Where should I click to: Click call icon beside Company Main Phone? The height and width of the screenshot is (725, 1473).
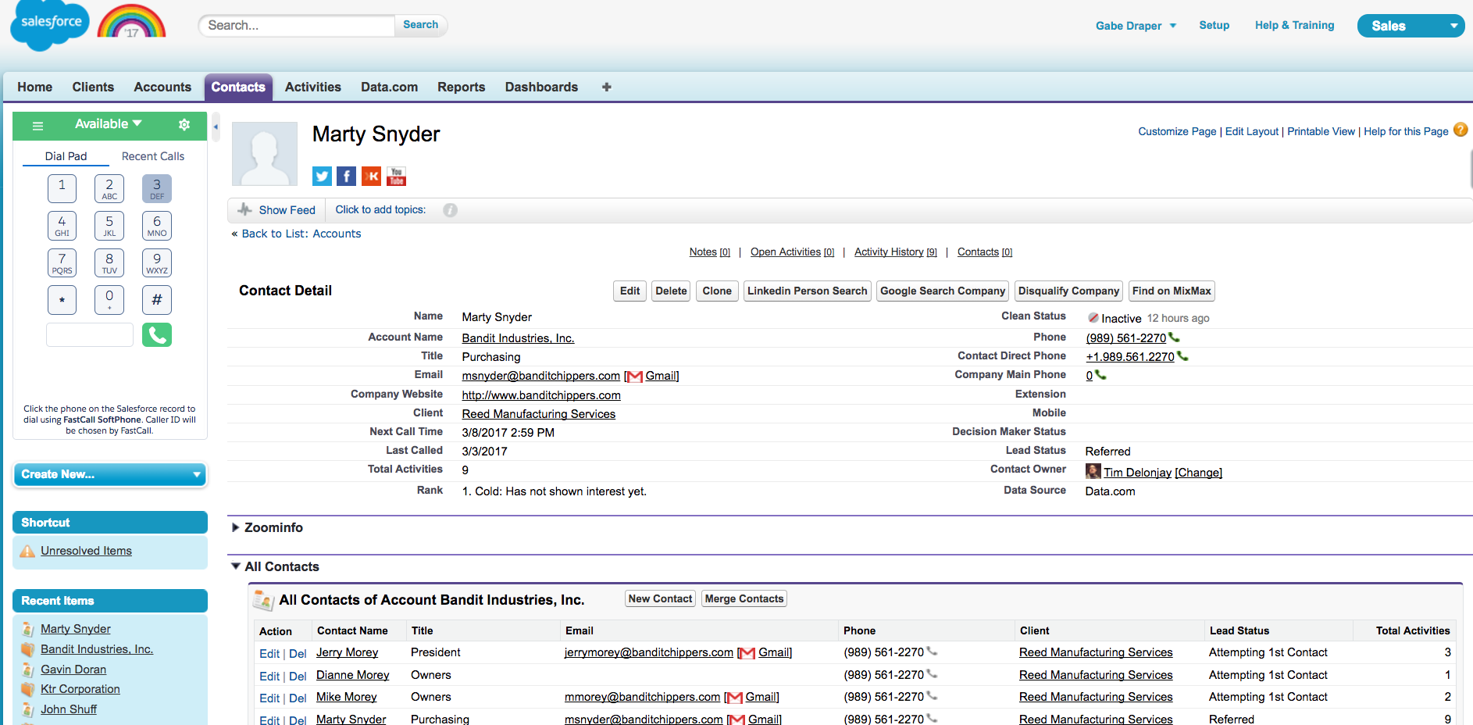(x=1100, y=375)
